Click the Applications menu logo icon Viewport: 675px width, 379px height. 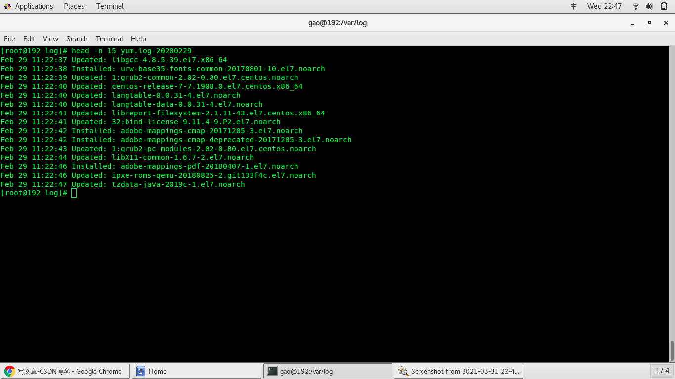[x=7, y=6]
